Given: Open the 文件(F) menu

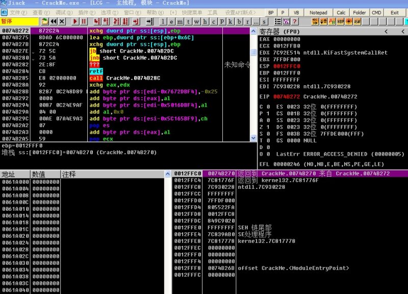Looking at the screenshot, I should (x=18, y=12).
